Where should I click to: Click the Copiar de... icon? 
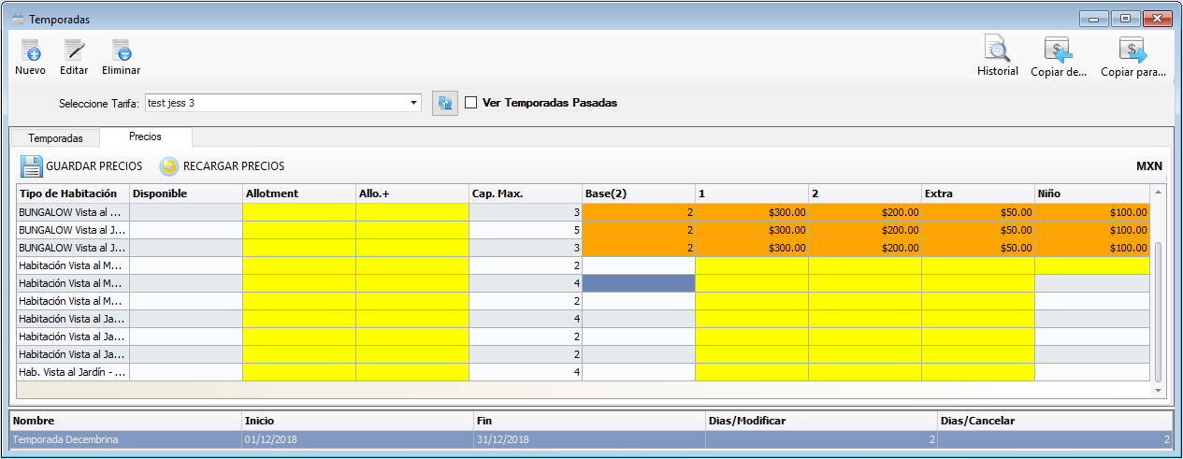tap(1058, 50)
